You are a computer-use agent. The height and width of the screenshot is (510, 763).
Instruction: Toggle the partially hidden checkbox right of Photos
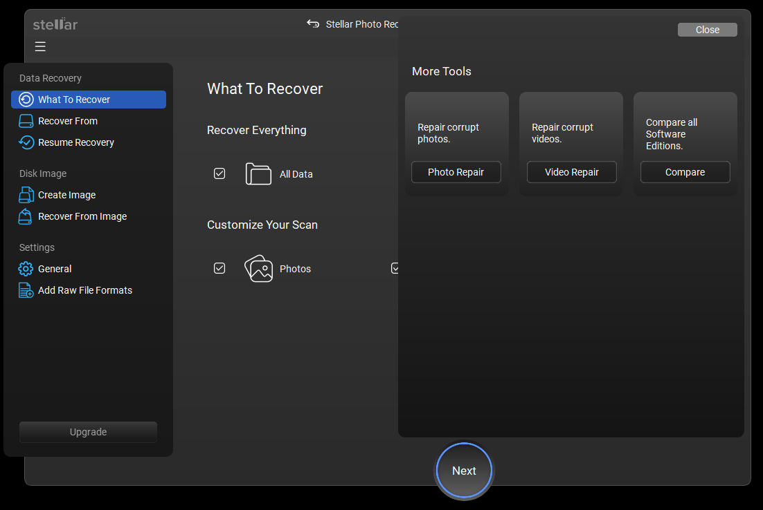pyautogui.click(x=395, y=268)
